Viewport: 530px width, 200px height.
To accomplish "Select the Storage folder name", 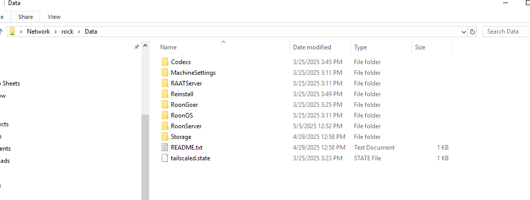I will click(181, 137).
